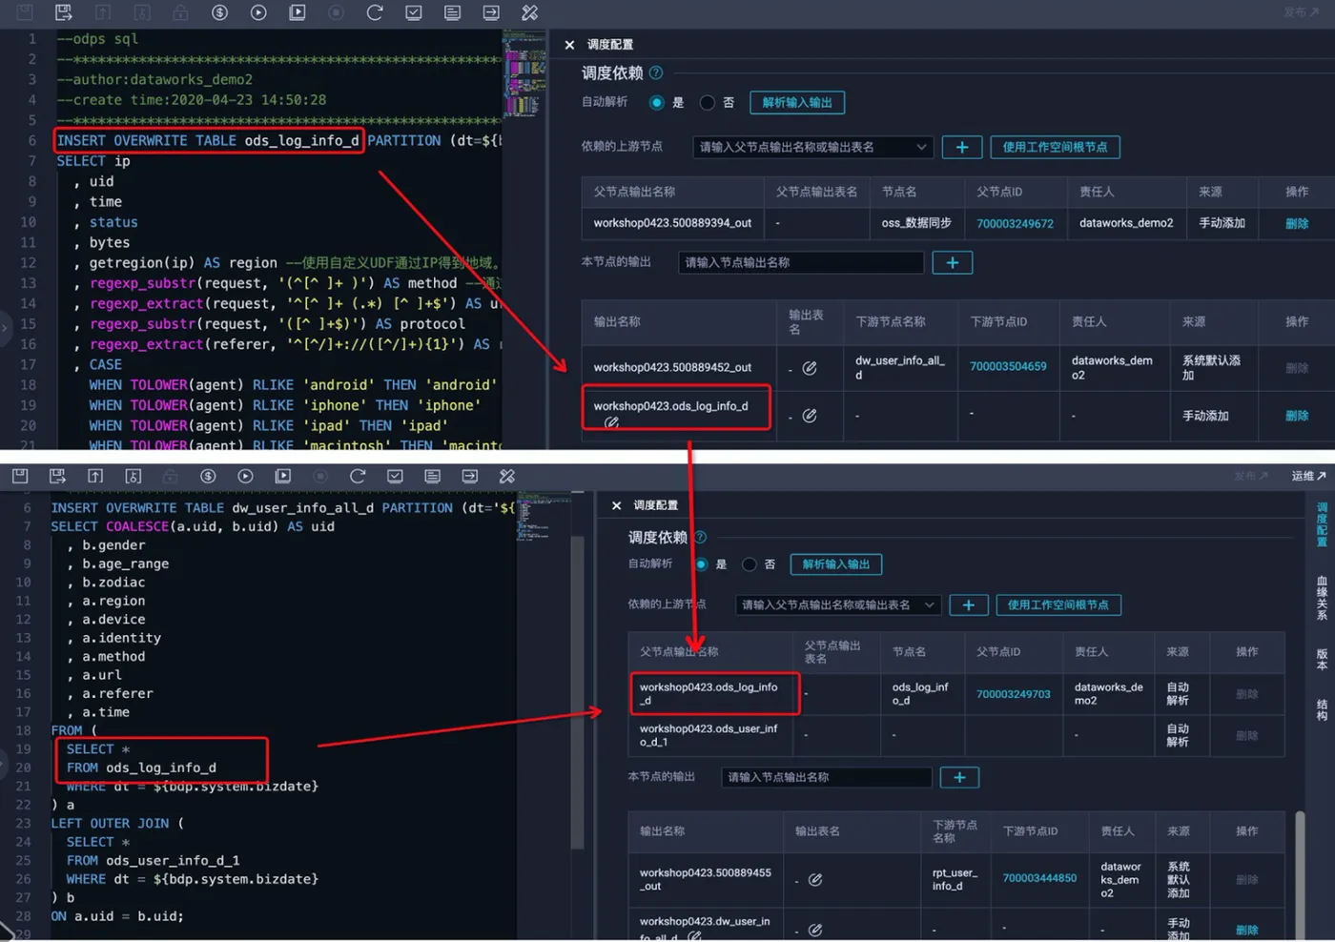1335x942 pixels.
Task: Add node output with plus in dw_user_info_all_d panel
Action: point(959,777)
